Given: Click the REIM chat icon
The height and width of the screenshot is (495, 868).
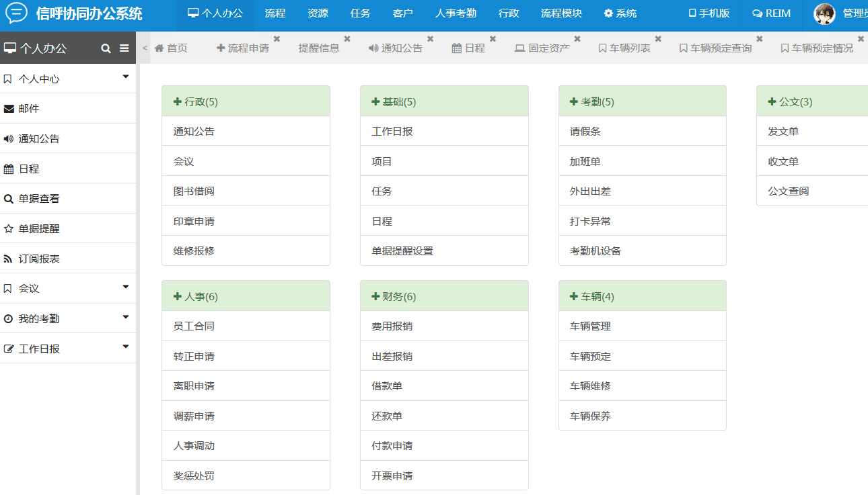Looking at the screenshot, I should [757, 13].
